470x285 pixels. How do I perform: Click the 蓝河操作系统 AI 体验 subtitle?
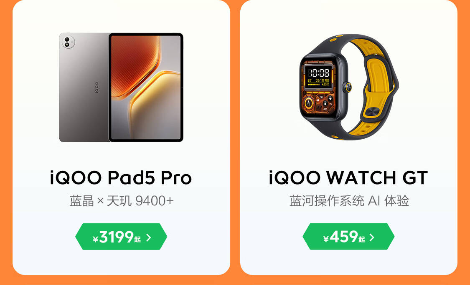point(349,201)
